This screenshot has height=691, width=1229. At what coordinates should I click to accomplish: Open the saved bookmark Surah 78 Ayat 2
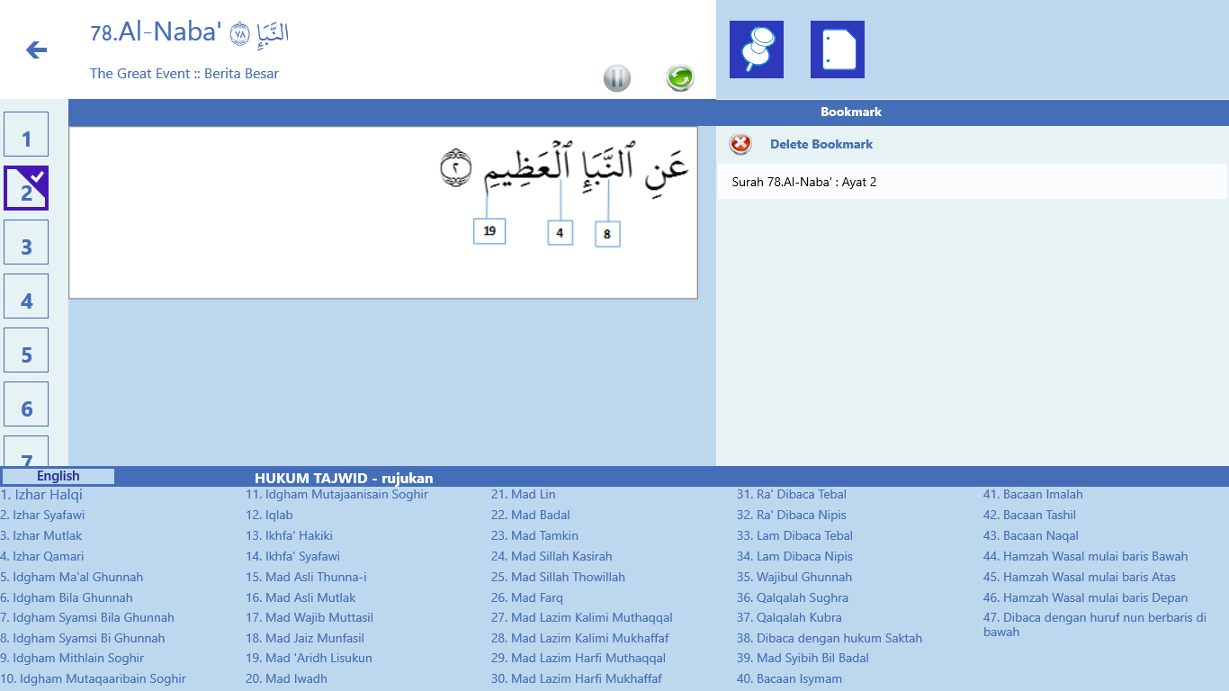click(804, 182)
